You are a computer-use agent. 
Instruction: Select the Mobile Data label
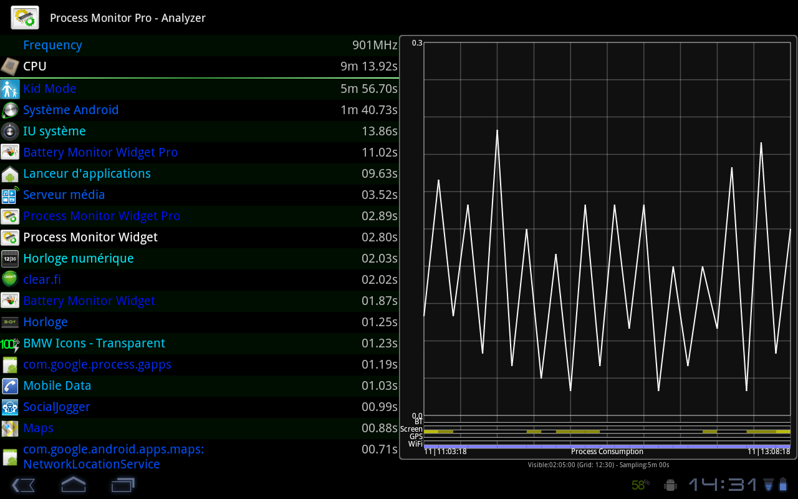(x=57, y=385)
